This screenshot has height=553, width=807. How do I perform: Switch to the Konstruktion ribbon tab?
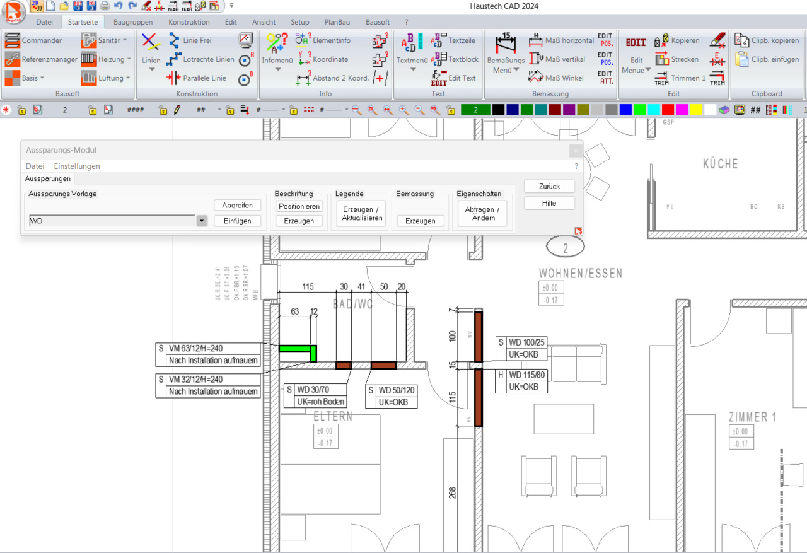pyautogui.click(x=189, y=22)
